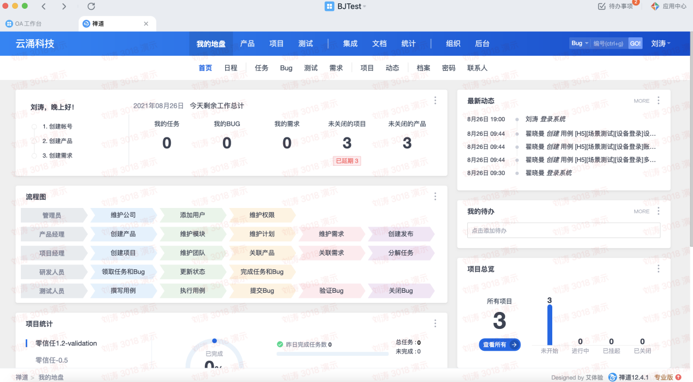Click the 专业版 upgrade icon in footer
Screen dimensions: 693x382
click(678, 377)
